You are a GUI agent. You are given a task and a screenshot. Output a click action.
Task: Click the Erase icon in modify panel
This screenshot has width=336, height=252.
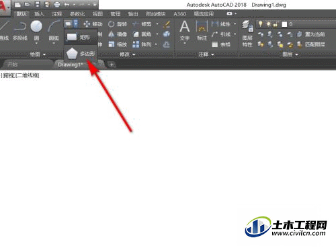(167, 24)
